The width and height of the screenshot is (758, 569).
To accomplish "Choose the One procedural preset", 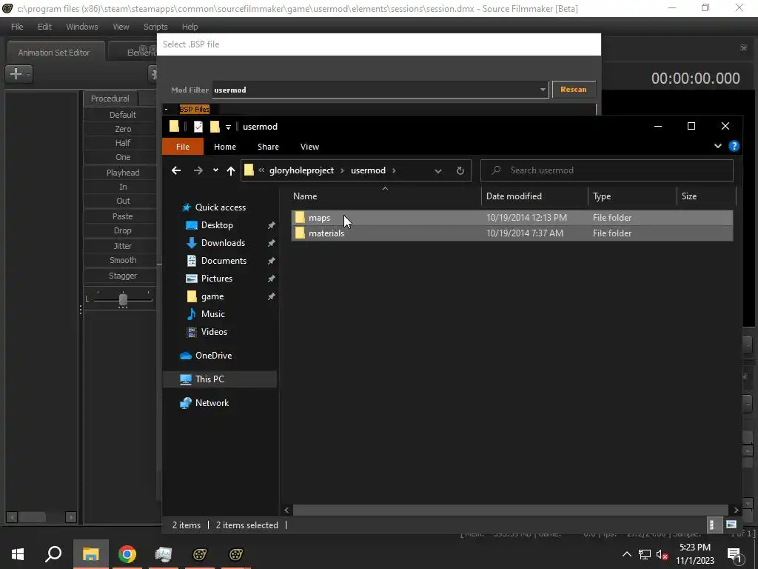I will click(122, 157).
